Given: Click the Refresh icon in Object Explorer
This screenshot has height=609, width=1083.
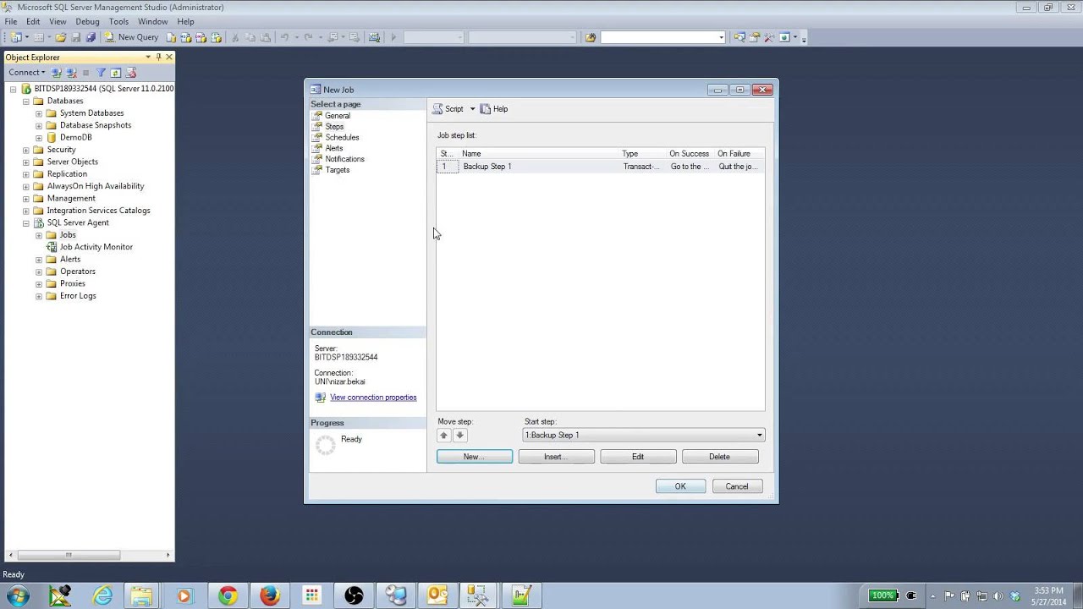Looking at the screenshot, I should point(116,73).
